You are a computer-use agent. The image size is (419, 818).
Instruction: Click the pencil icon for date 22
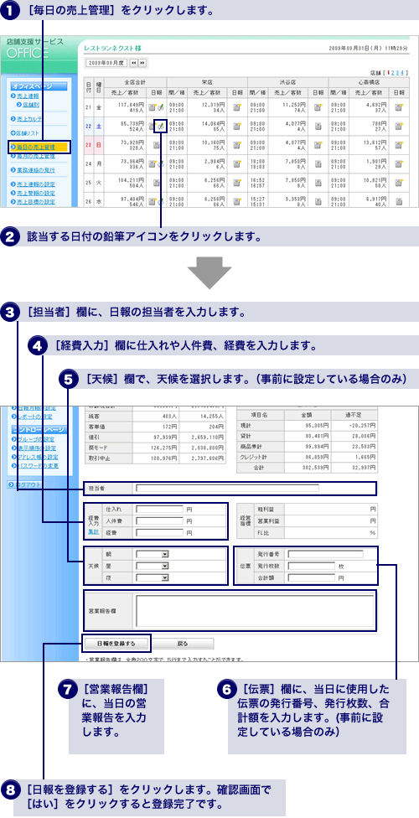[x=162, y=126]
